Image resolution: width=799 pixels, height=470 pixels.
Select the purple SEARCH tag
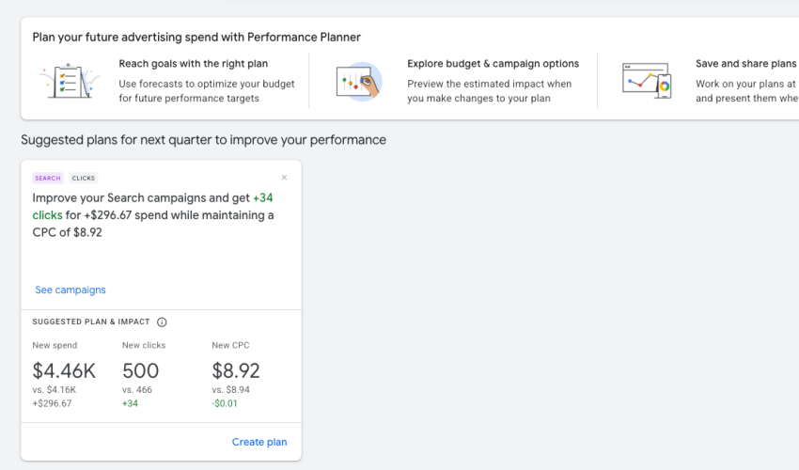47,178
